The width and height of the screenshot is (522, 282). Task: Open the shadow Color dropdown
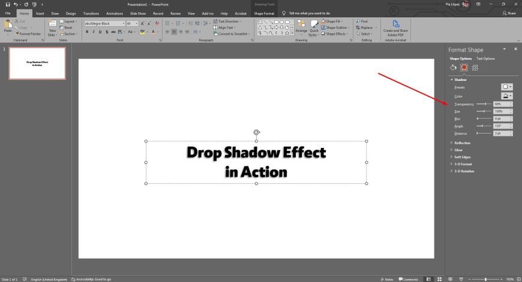[x=506, y=96]
